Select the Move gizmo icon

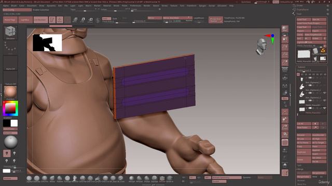coord(75,20)
